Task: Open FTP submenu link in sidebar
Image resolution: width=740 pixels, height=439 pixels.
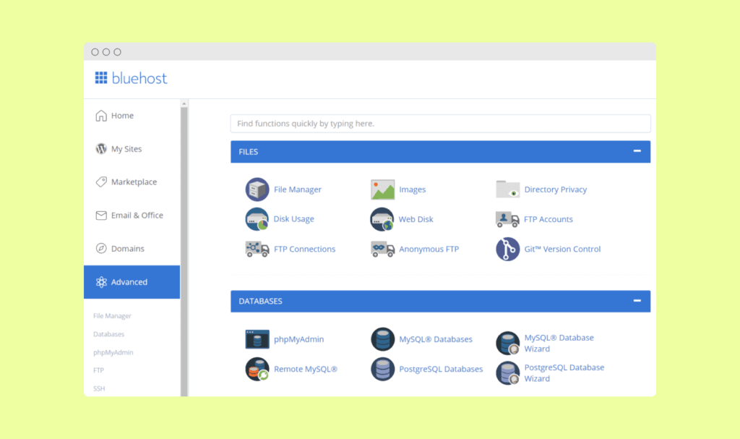Action: point(98,370)
